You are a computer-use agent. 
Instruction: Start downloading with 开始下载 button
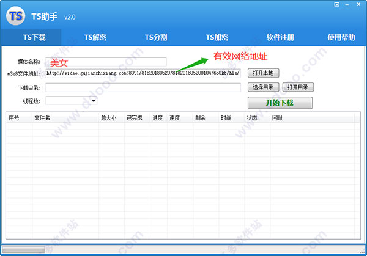pos(280,103)
